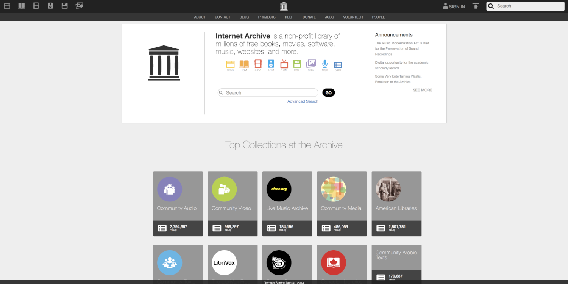Click the upload arrow icon
This screenshot has height=284, width=568.
(476, 6)
